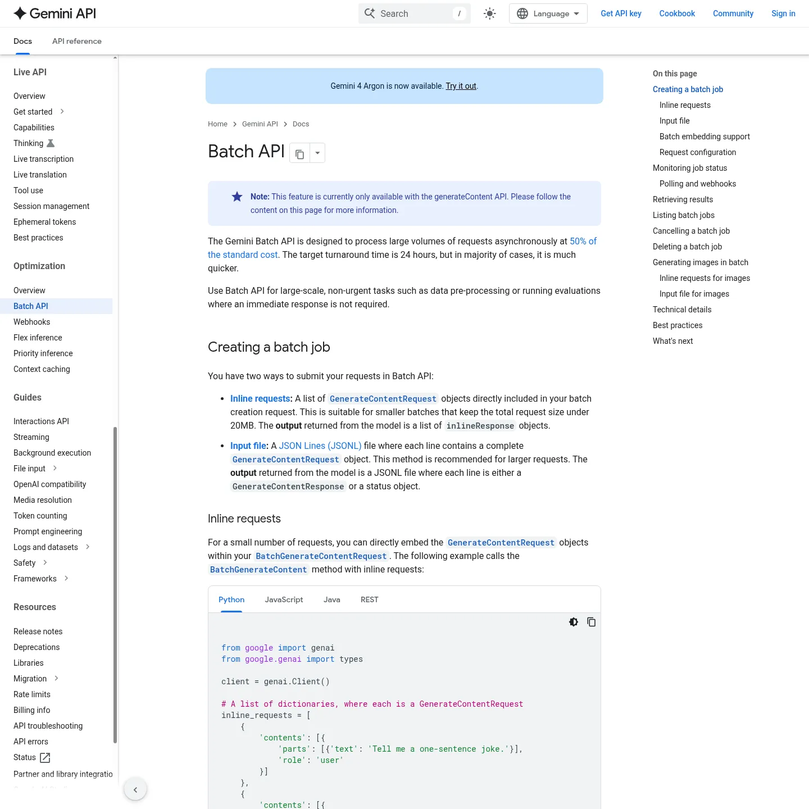This screenshot has height=809, width=809.
Task: Switch code sample to JavaScript tab
Action: tap(284, 599)
